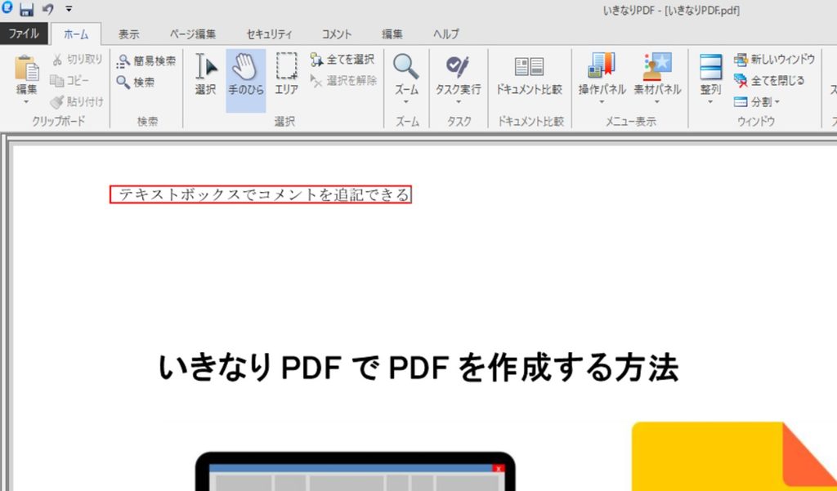
Task: Click the Save floppy disk icon
Action: (x=26, y=9)
